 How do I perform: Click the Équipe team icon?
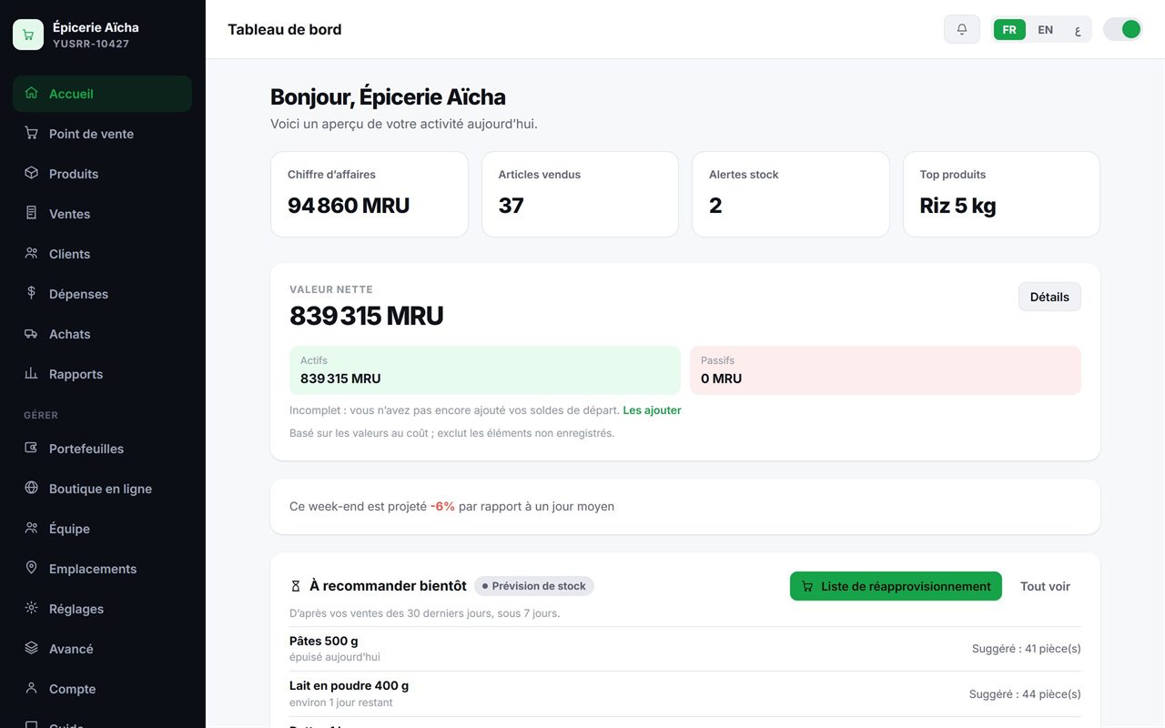[x=31, y=528]
